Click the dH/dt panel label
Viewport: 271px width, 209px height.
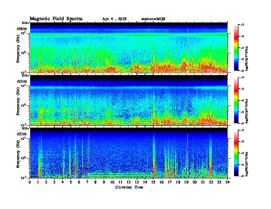coord(22,29)
